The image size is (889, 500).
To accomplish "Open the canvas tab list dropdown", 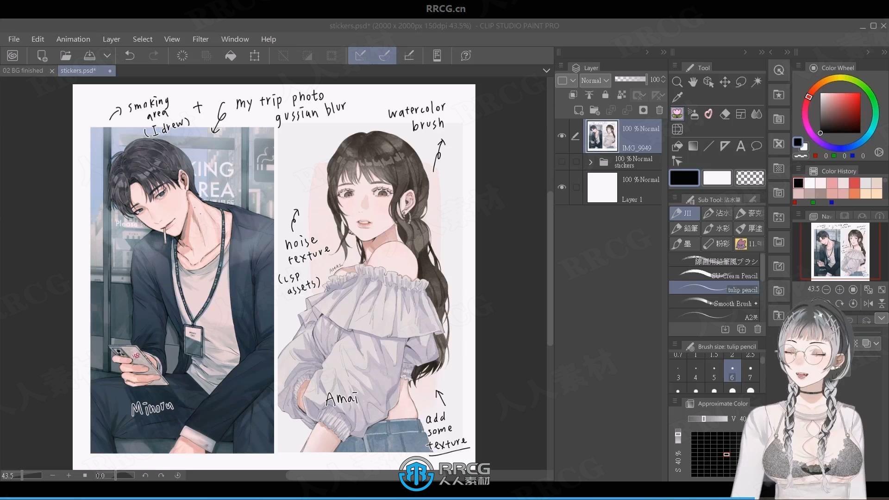I will click(546, 70).
